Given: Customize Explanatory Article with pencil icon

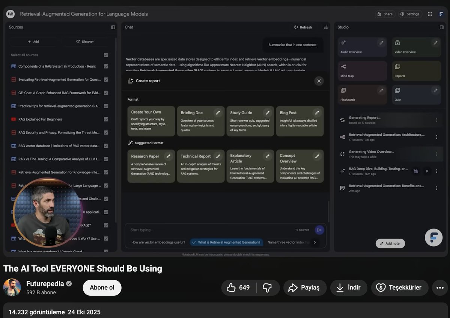Looking at the screenshot, I should coord(268,156).
